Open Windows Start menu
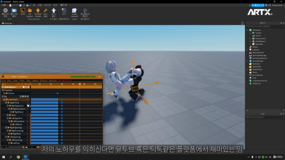285x160 pixels. tap(4, 157)
